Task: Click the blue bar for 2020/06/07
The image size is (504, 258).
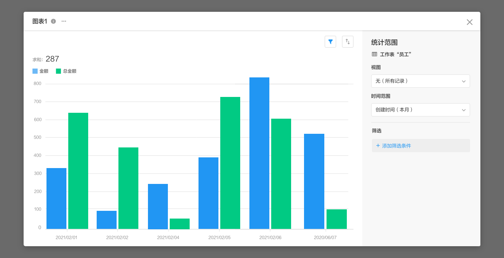Action: click(314, 181)
